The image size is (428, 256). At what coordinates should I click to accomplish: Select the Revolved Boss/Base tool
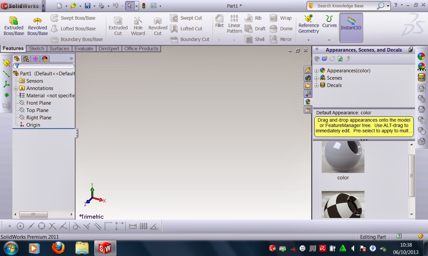[x=37, y=26]
